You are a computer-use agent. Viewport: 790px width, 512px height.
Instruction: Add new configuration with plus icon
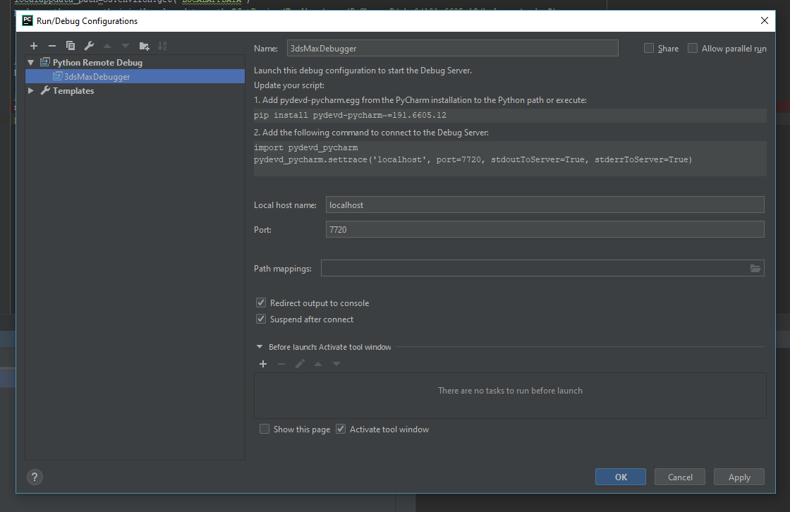(34, 46)
